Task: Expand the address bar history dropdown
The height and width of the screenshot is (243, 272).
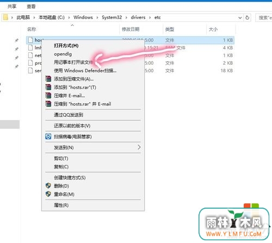Action: (x=240, y=17)
